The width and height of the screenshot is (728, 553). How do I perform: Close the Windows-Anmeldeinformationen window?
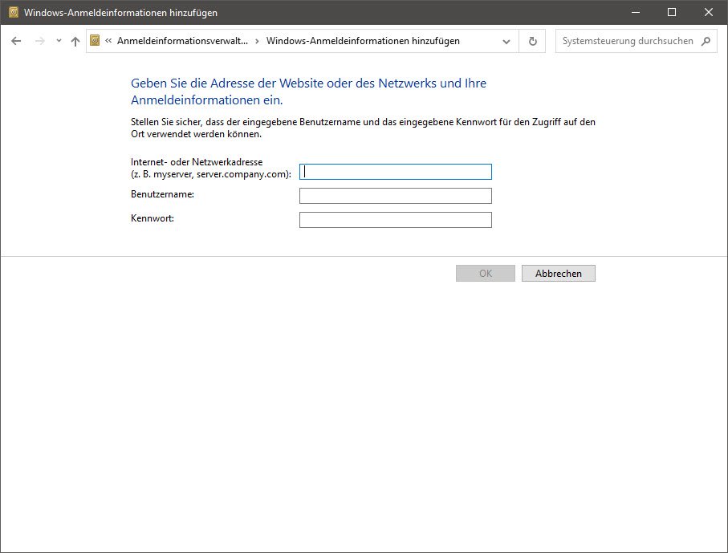pyautogui.click(x=709, y=12)
